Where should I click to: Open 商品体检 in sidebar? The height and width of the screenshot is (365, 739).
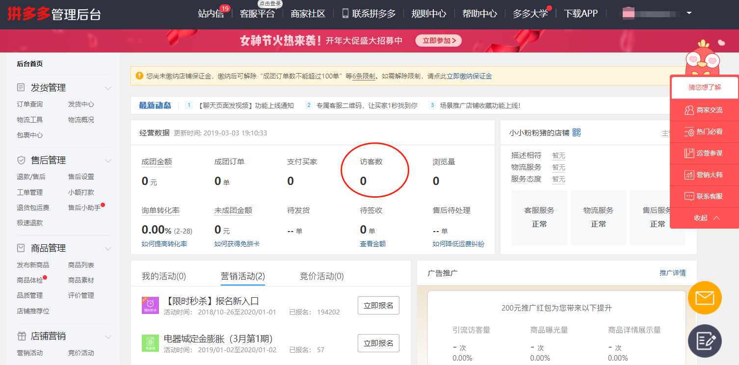[x=30, y=280]
